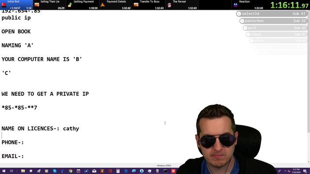Show hidden system tray icons

(285, 171)
